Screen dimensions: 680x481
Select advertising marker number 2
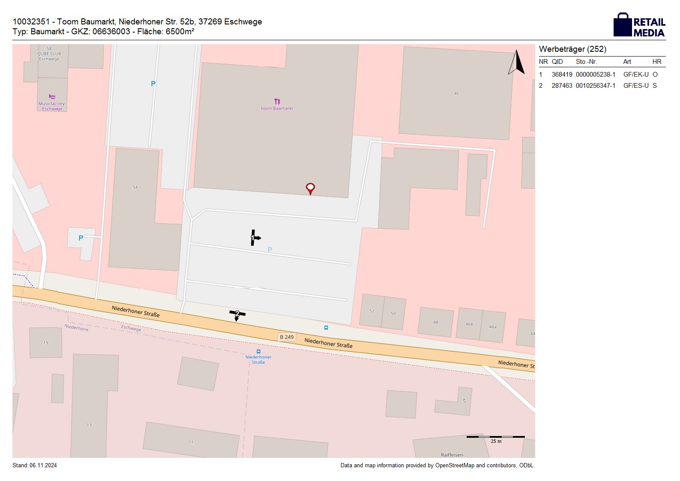pos(237,314)
